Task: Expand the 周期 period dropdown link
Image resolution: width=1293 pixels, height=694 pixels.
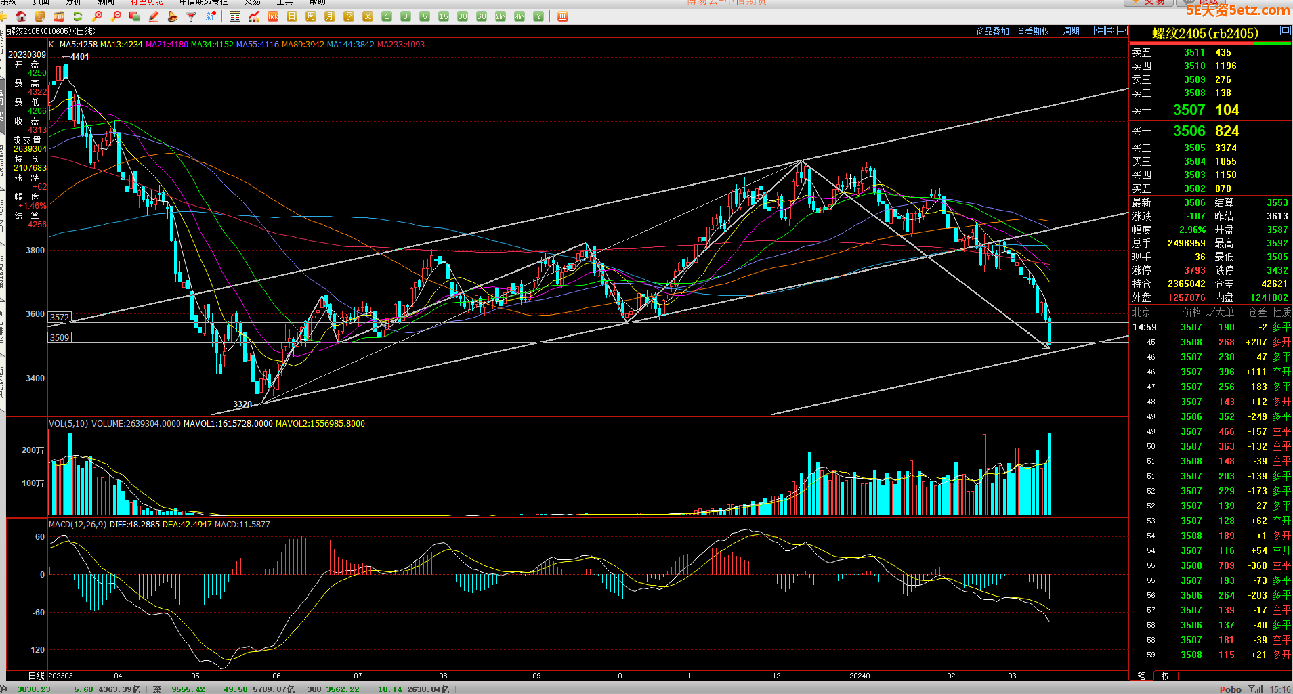Action: coord(1071,31)
